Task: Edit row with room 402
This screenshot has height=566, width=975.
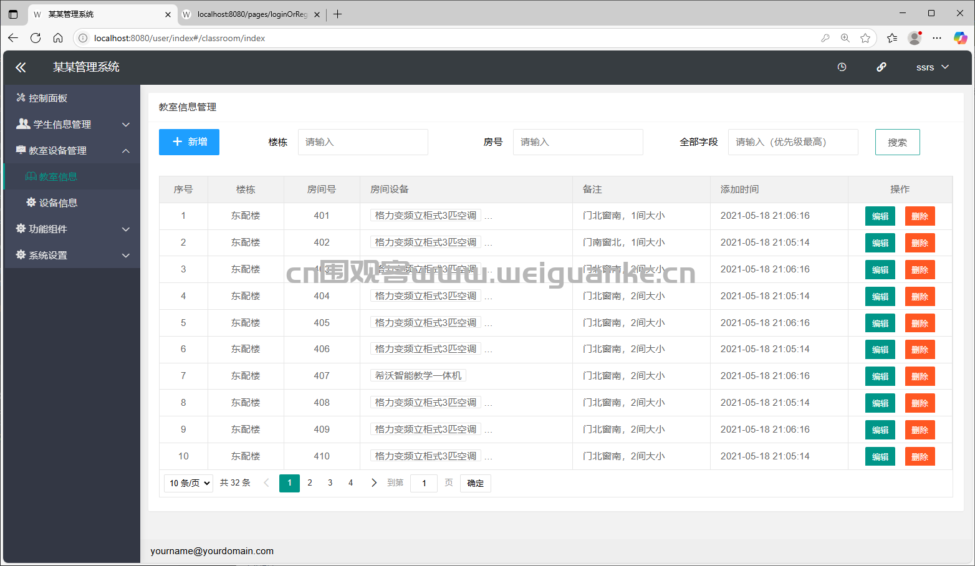Action: pyautogui.click(x=880, y=243)
